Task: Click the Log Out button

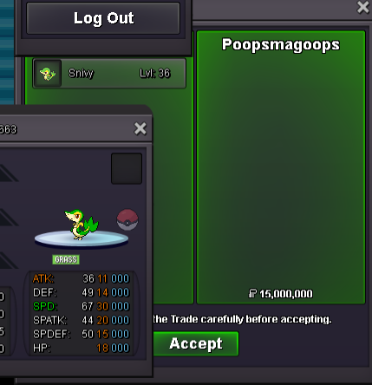Action: [103, 18]
